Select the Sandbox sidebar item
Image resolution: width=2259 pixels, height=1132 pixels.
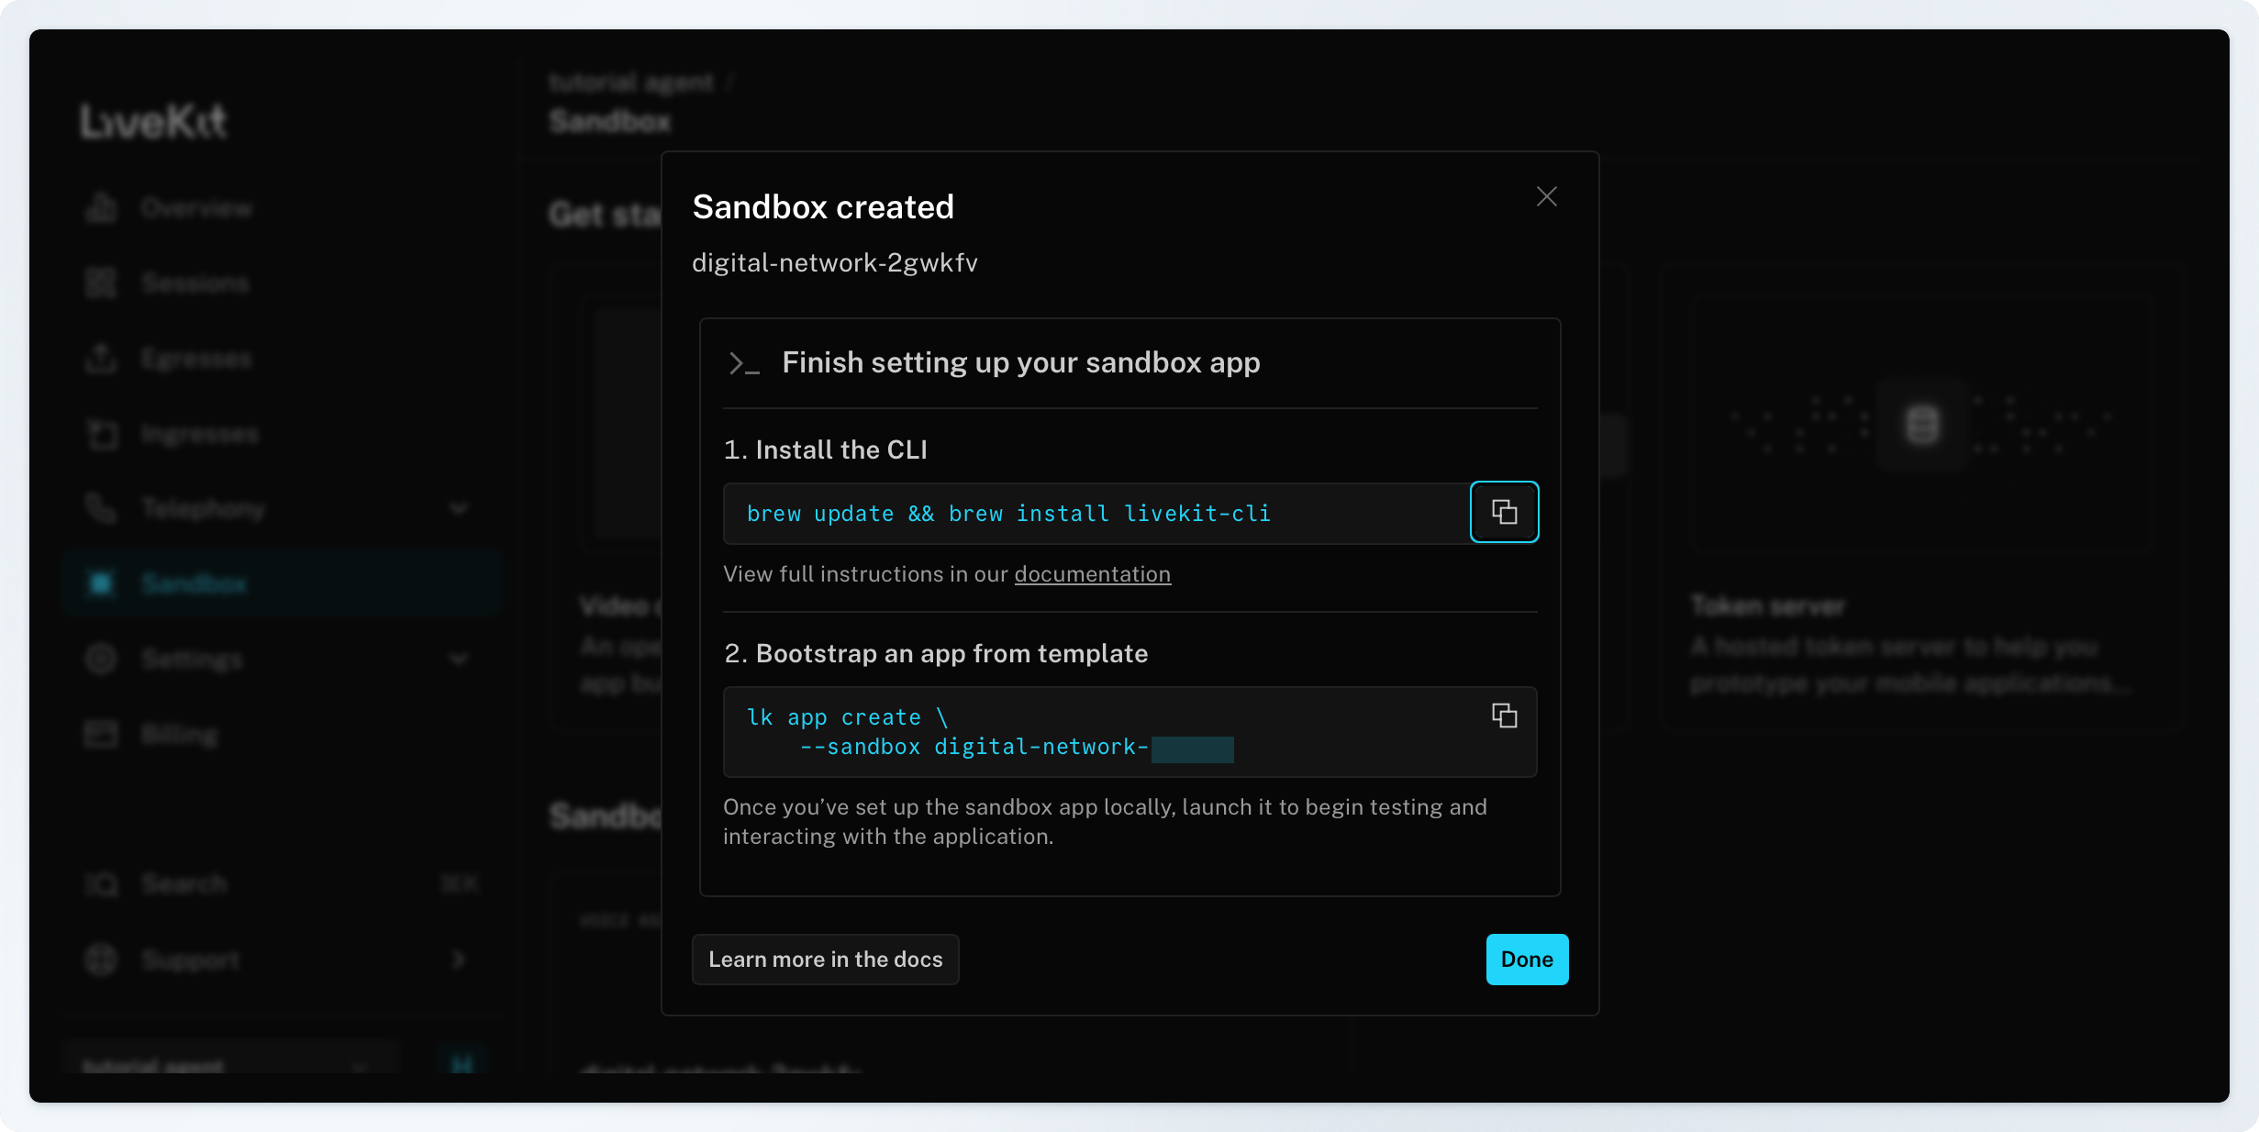[x=195, y=583]
